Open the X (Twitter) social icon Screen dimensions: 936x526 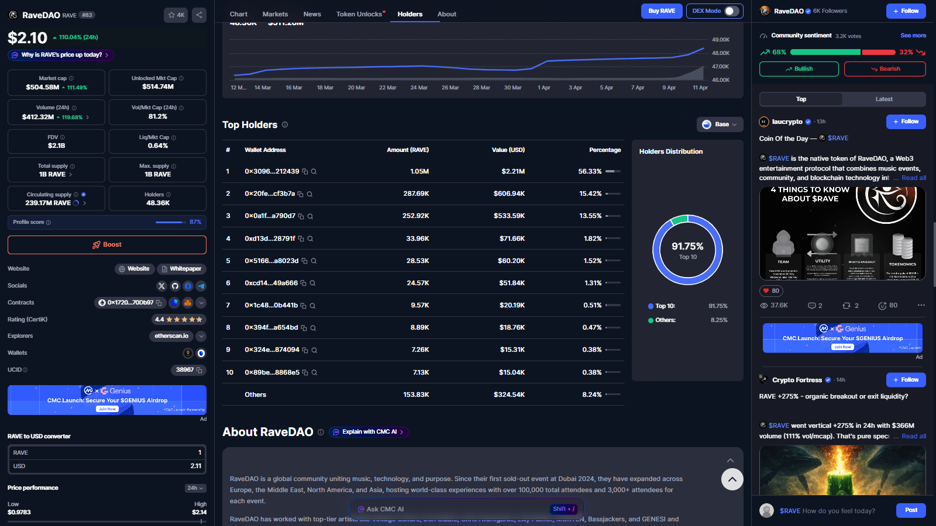[x=162, y=286]
